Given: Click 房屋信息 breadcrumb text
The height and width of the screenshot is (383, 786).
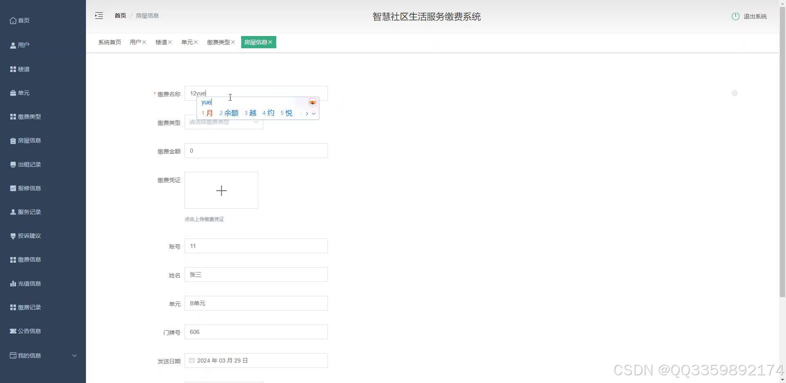Looking at the screenshot, I should (147, 16).
